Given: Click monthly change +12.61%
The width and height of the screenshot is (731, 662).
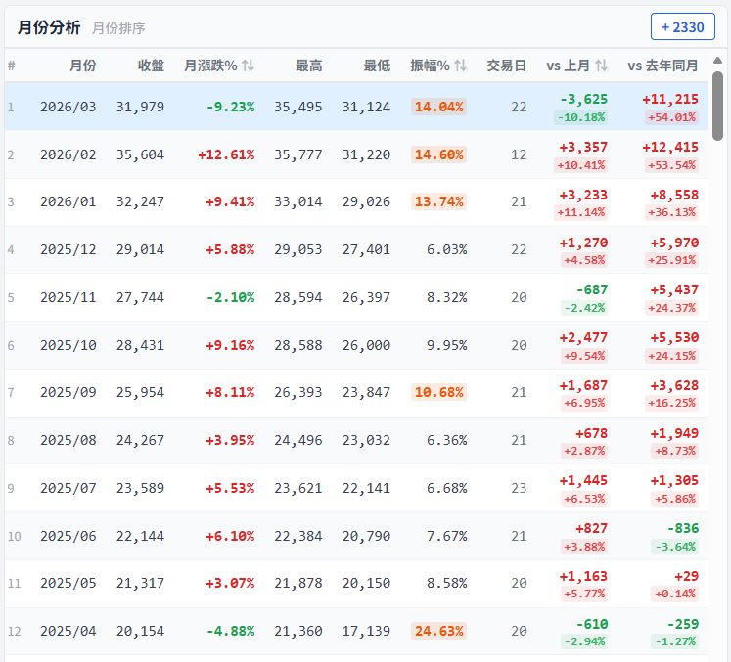Looking at the screenshot, I should click(x=227, y=154).
